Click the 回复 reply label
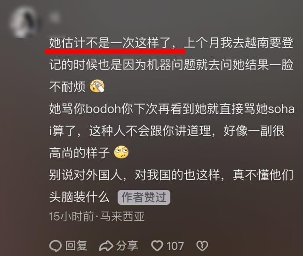 76,246
